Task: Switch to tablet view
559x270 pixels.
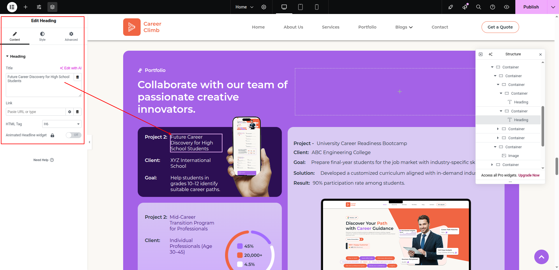Action: pyautogui.click(x=300, y=7)
